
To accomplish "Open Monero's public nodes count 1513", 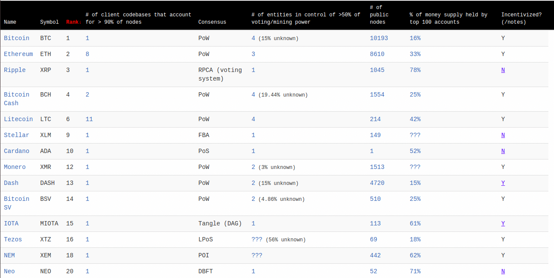I will click(377, 167).
